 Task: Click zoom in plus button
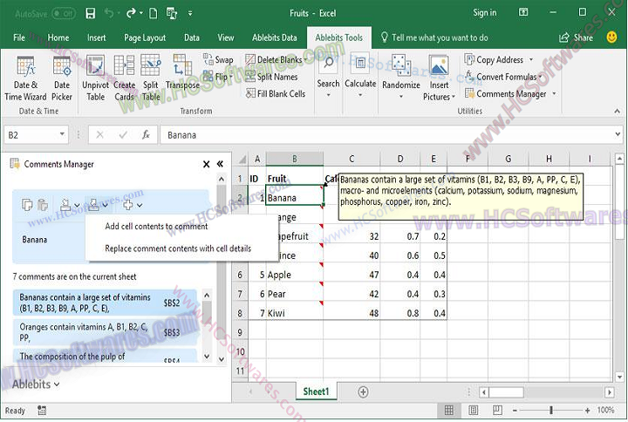tap(587, 410)
